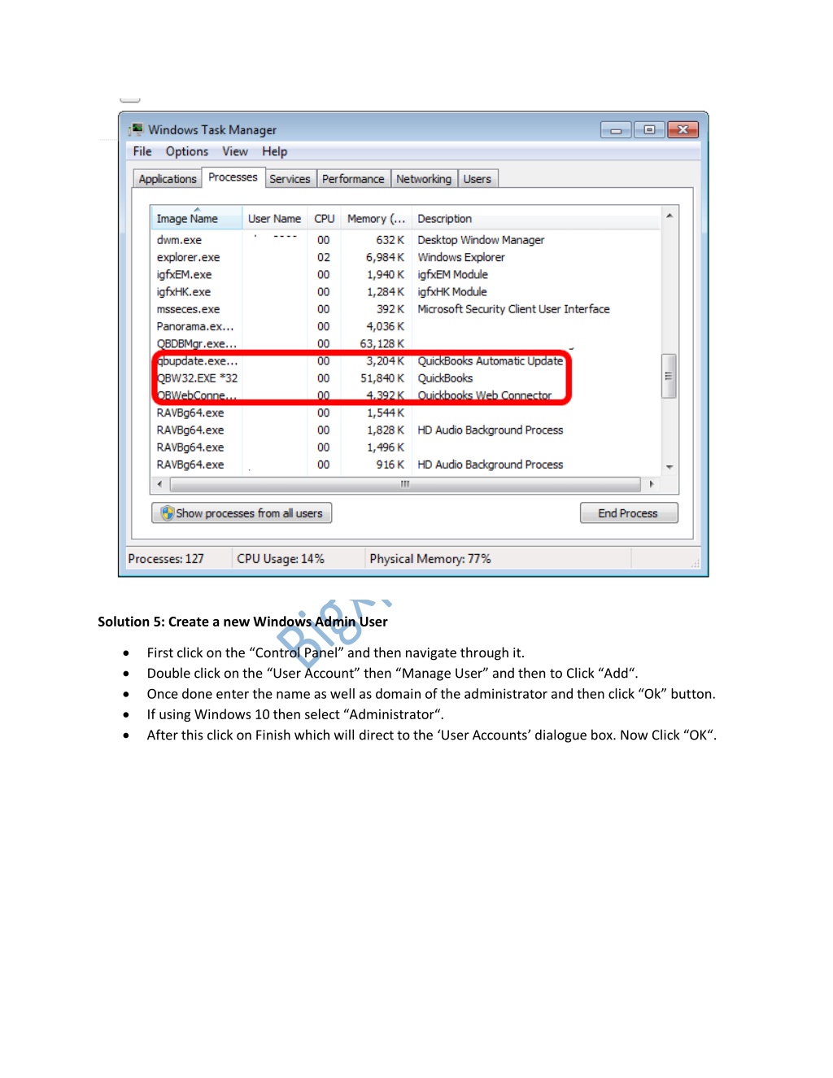Click the horizontal scrollbar thumb below the processes
The width and height of the screenshot is (833, 1078).
(405, 484)
